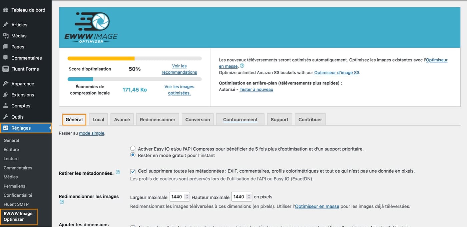The image size is (467, 227).
Task: Click the help icon under Redimensionner les images
Action: pos(62,202)
